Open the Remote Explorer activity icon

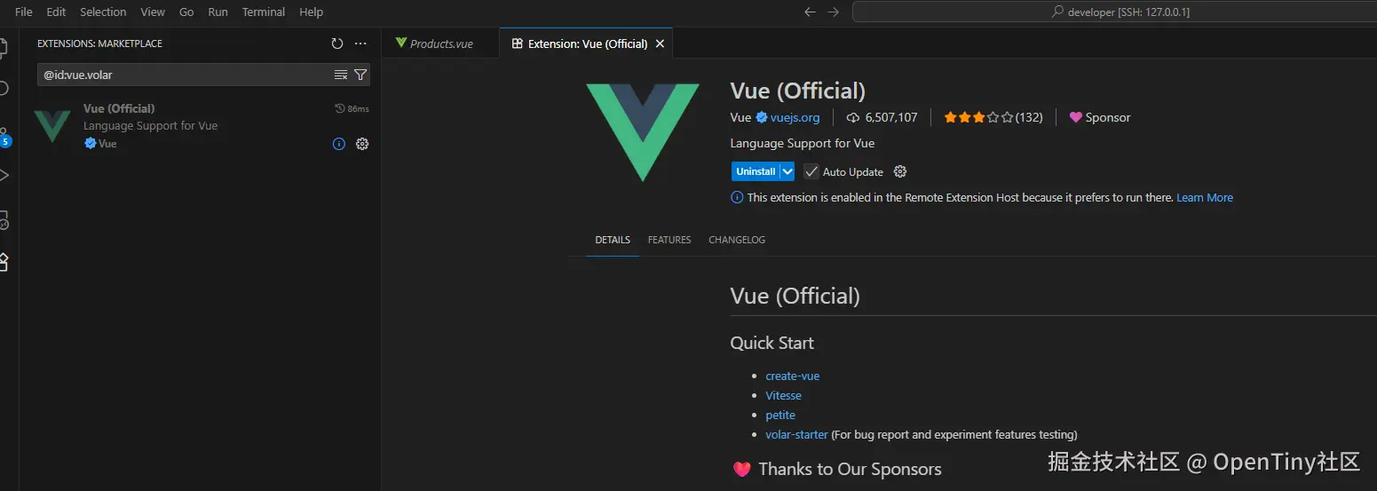click(4, 219)
